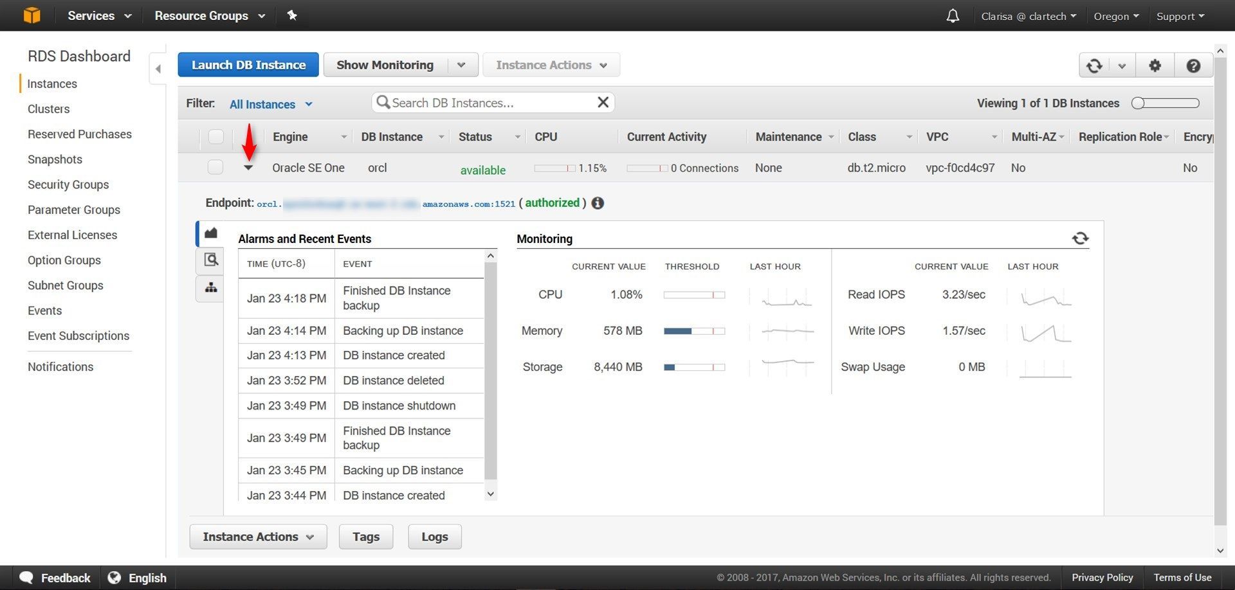This screenshot has width=1235, height=590.
Task: Open the Oregon region dropdown
Action: pyautogui.click(x=1116, y=16)
